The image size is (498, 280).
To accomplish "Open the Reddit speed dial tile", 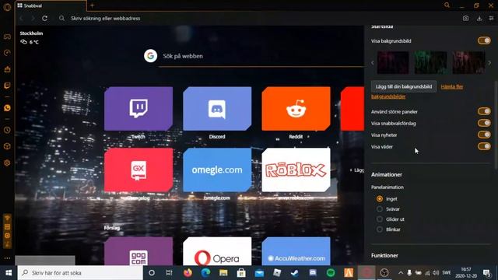I will coord(296,109).
